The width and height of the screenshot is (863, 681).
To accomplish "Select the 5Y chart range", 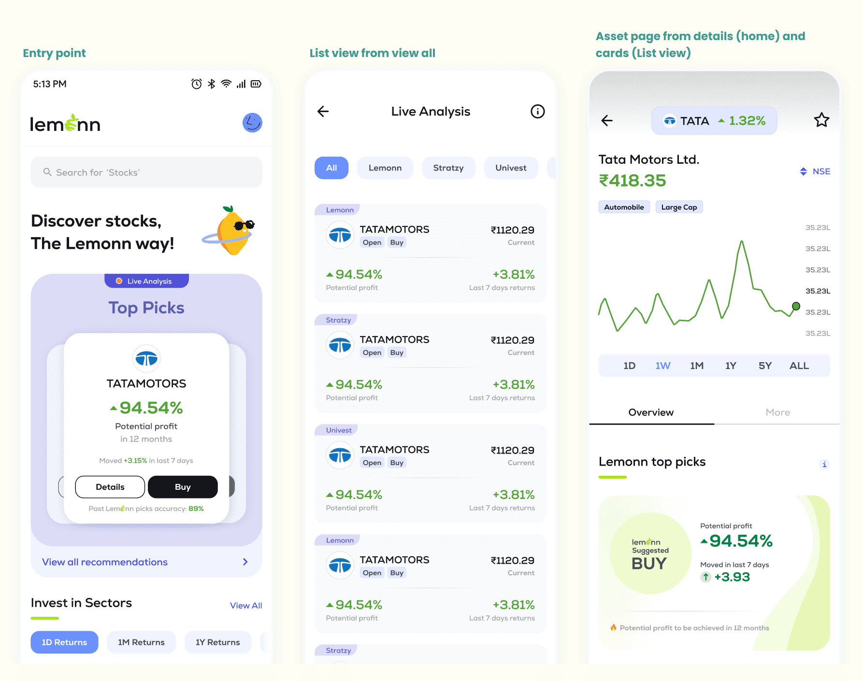I will click(x=765, y=366).
